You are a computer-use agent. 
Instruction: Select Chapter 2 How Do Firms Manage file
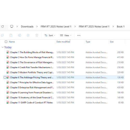(x=32, y=57)
